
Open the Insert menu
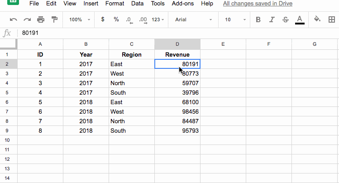point(91,4)
